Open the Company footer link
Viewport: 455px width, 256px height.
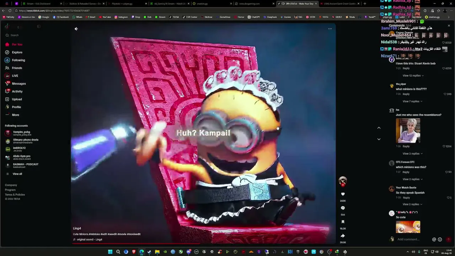pyautogui.click(x=11, y=185)
